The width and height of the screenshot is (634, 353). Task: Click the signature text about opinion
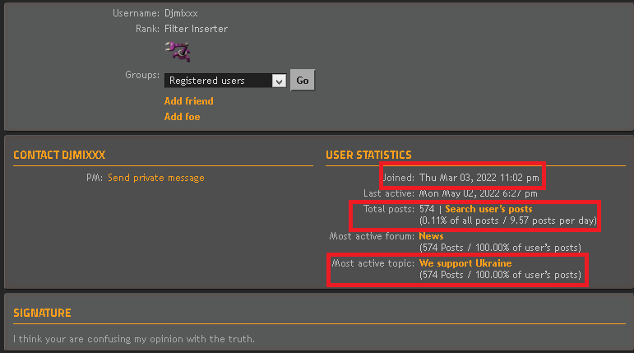pyautogui.click(x=134, y=339)
